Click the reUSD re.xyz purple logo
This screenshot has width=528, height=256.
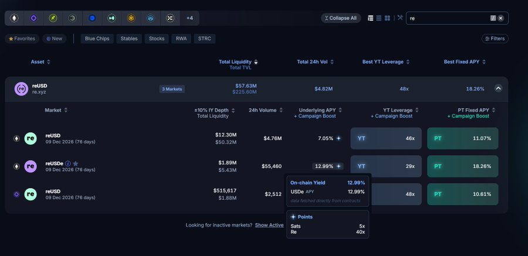21,89
